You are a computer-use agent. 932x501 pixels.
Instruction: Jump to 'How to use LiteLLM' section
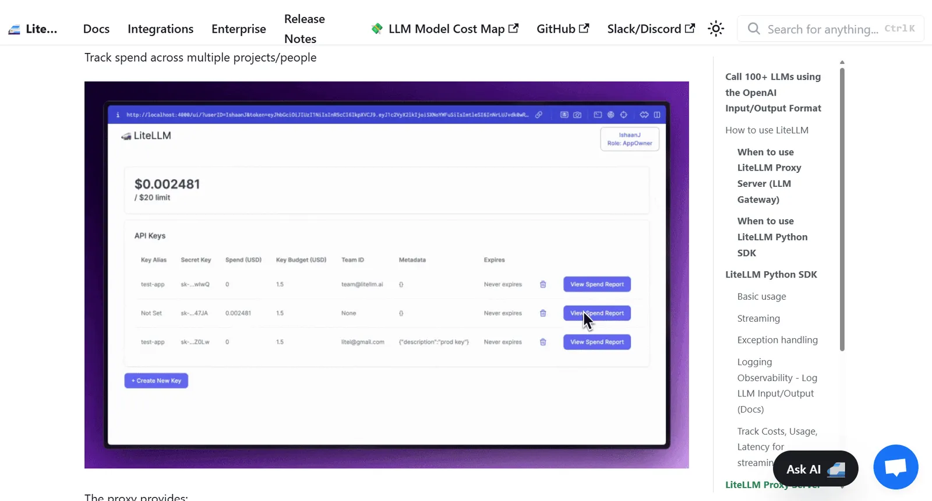coord(767,130)
